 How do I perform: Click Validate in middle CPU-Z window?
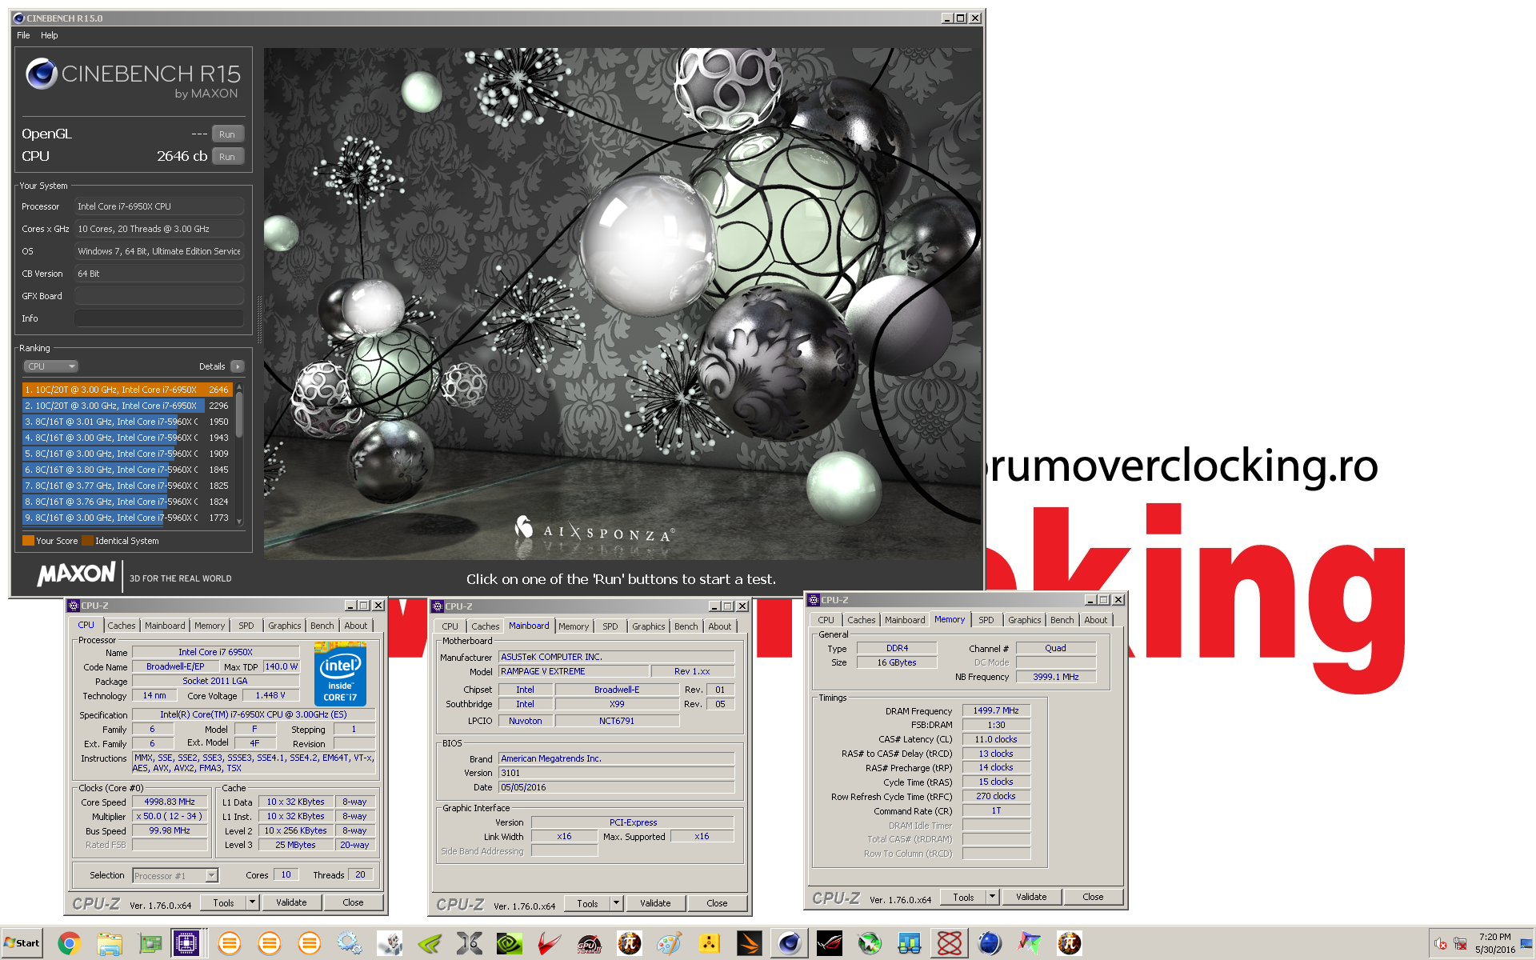[x=655, y=903]
